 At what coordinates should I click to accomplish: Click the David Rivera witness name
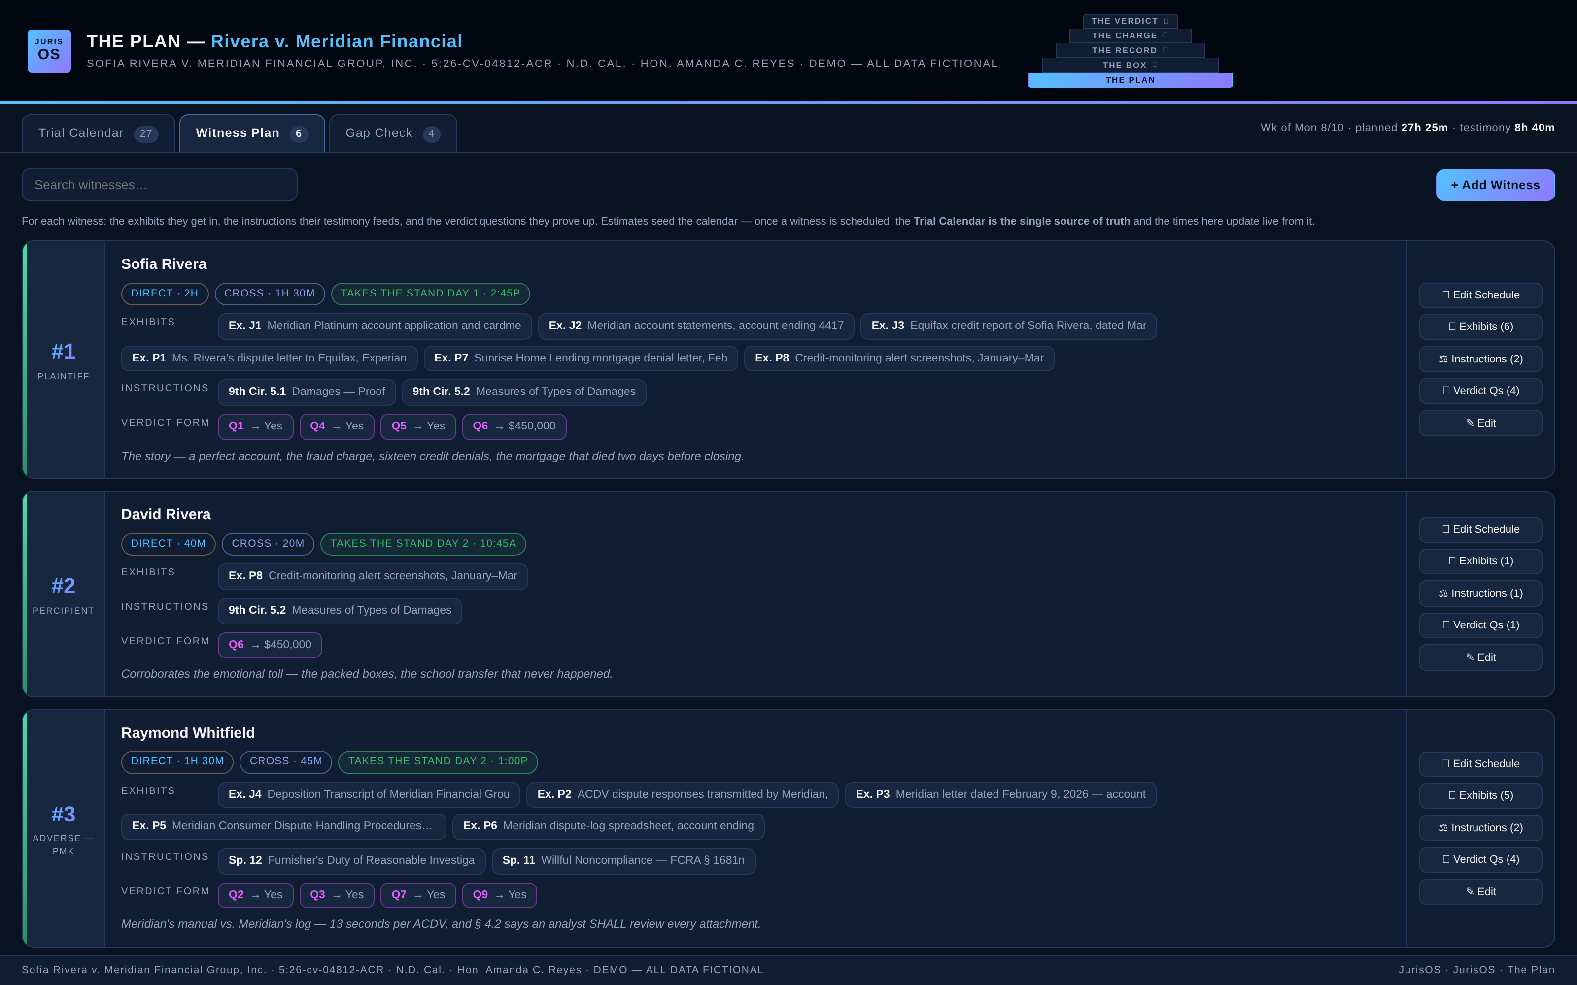click(x=166, y=514)
